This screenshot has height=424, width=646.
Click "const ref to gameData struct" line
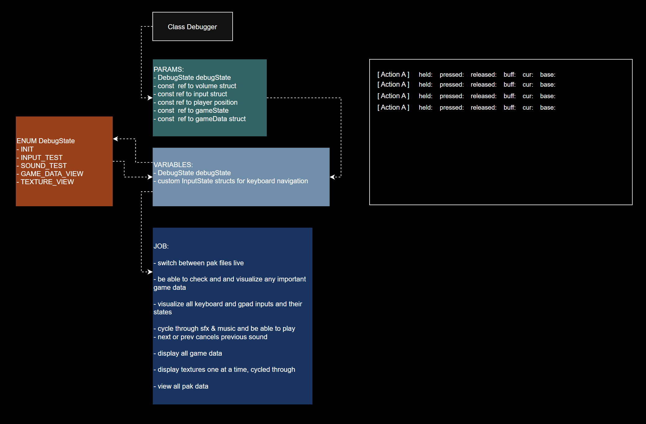click(x=199, y=119)
